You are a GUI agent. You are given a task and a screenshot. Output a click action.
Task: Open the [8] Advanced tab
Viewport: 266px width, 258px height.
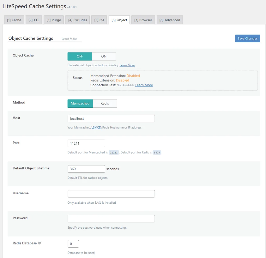(x=170, y=20)
